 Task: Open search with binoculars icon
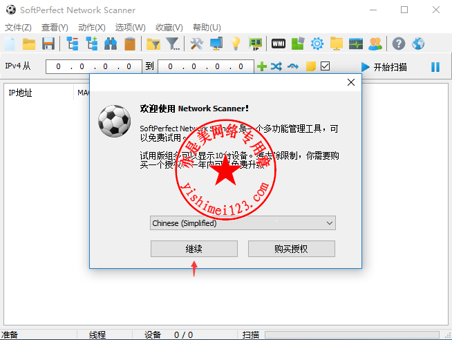[x=111, y=44]
